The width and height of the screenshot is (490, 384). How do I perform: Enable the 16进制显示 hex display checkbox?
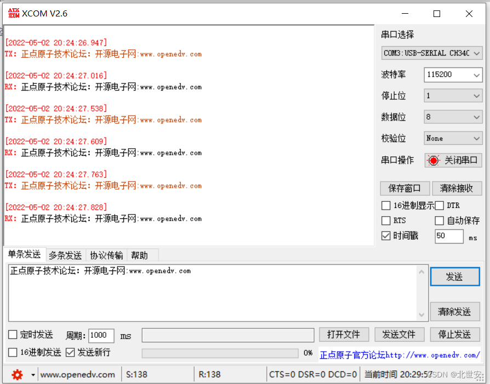[x=386, y=206]
